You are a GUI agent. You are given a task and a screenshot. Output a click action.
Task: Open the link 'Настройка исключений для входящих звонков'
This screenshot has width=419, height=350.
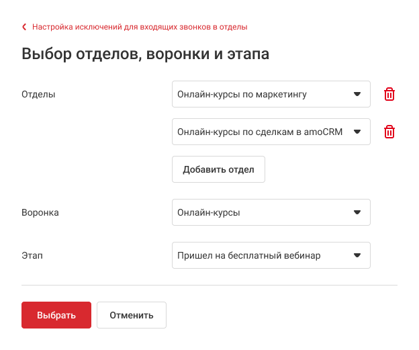[x=140, y=28]
